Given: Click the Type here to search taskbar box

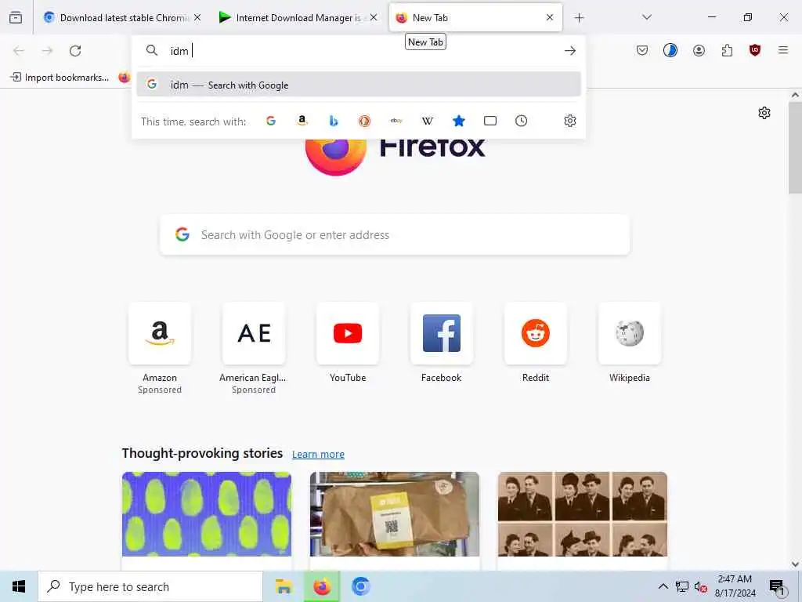Looking at the screenshot, I should [x=150, y=586].
